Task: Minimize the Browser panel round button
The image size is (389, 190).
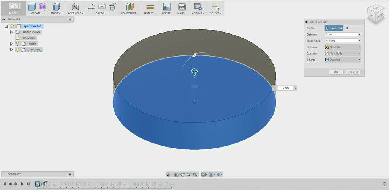Action: pos(70,19)
